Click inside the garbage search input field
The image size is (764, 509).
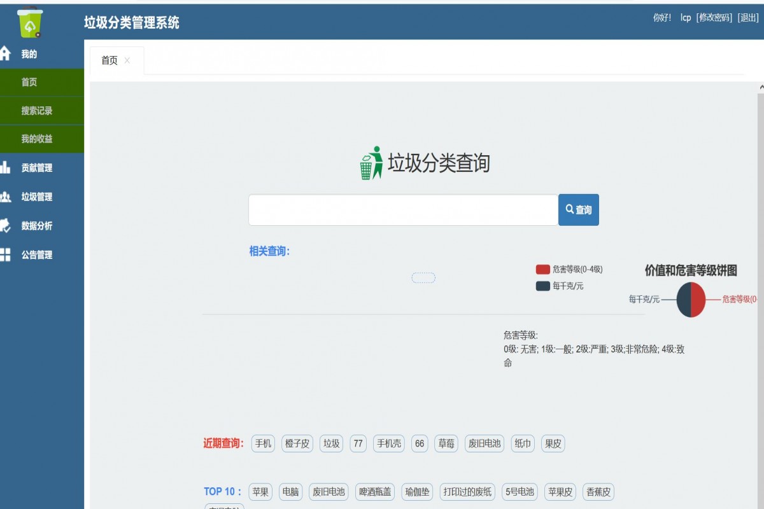(x=401, y=209)
